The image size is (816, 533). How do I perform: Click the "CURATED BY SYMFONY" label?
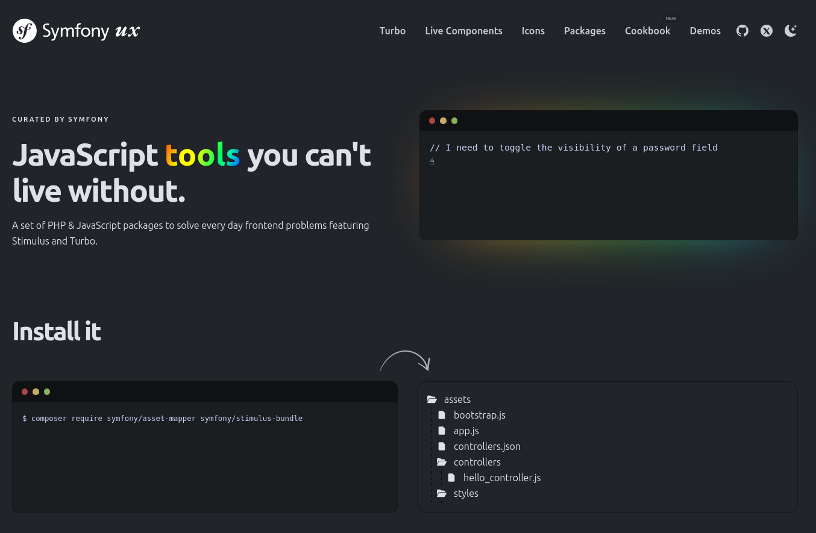60,119
